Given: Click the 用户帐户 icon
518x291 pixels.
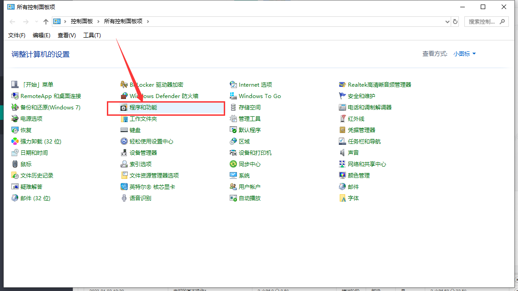Looking at the screenshot, I should pyautogui.click(x=233, y=187).
